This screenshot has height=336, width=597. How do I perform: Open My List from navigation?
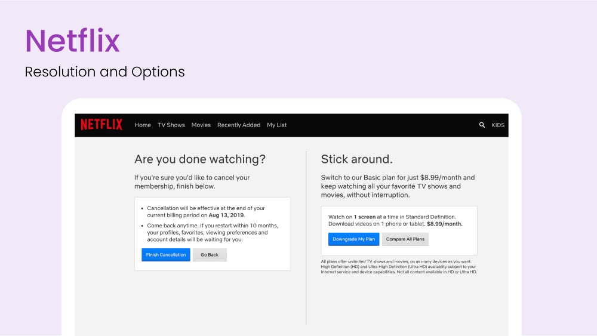pyautogui.click(x=276, y=125)
